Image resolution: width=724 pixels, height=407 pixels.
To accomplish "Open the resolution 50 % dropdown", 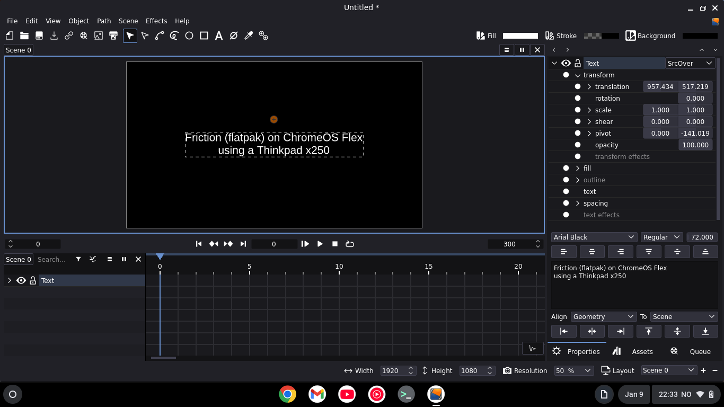I will [x=574, y=370].
